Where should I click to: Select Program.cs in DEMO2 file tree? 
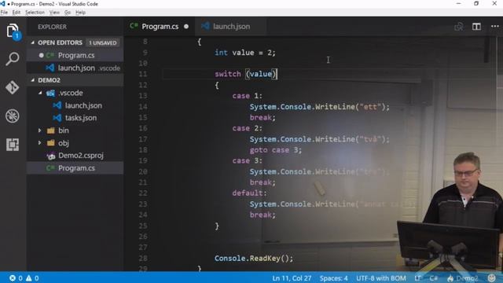click(75, 168)
